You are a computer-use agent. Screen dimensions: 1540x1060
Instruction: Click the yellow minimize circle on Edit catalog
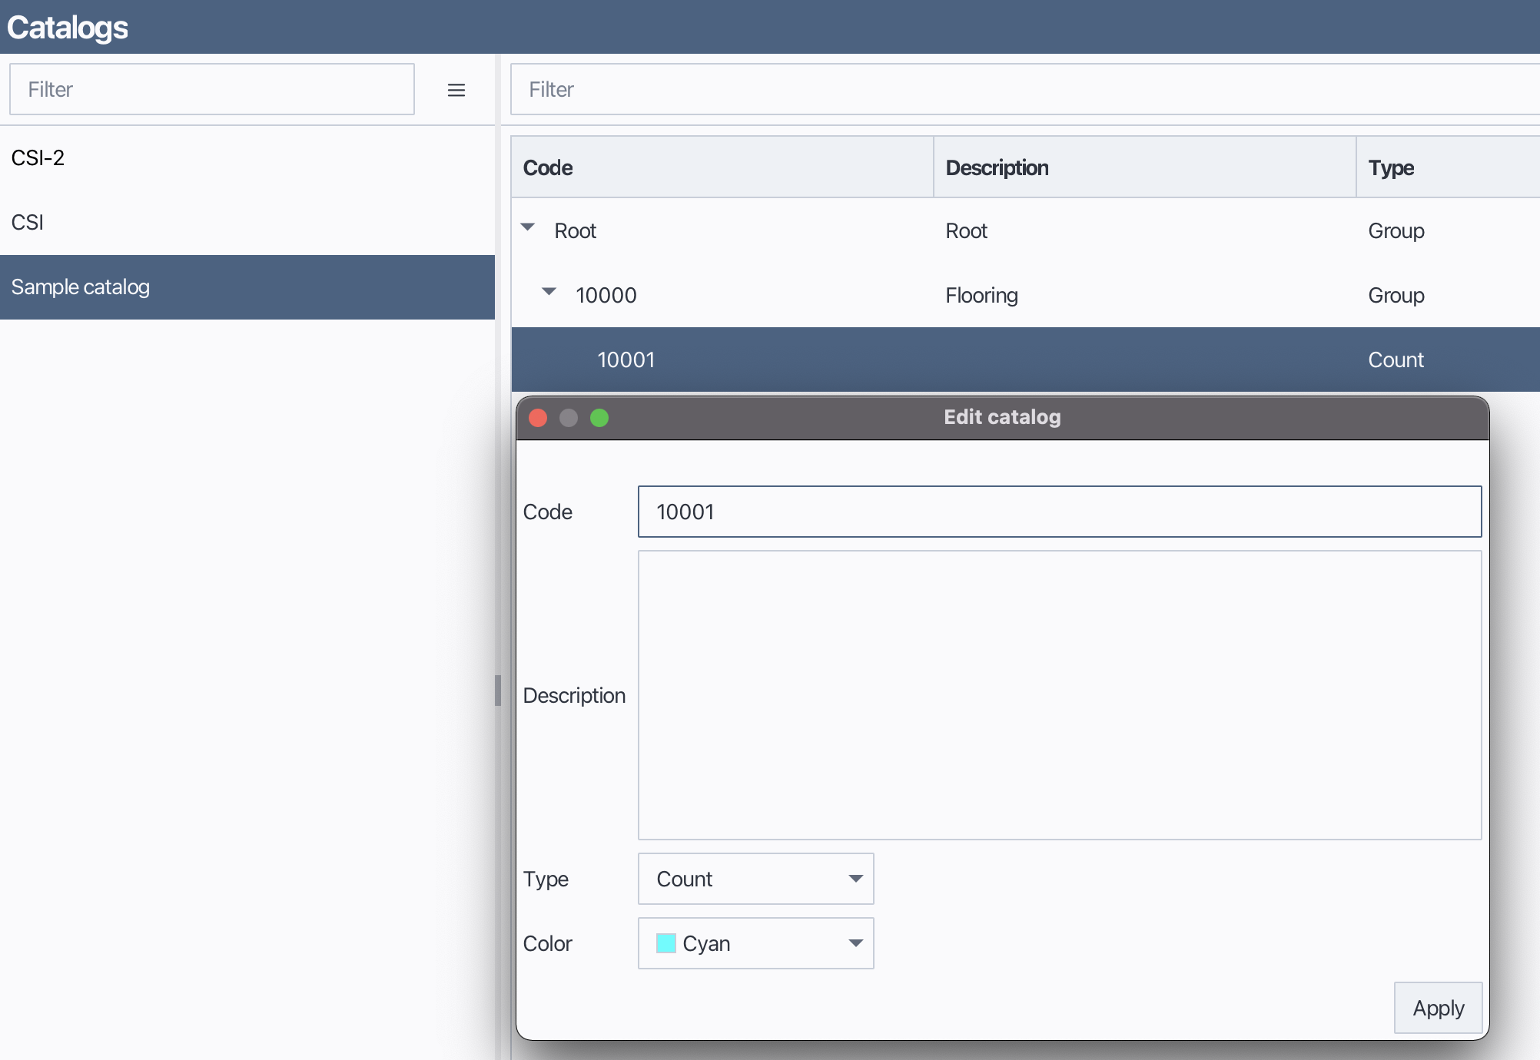click(569, 418)
